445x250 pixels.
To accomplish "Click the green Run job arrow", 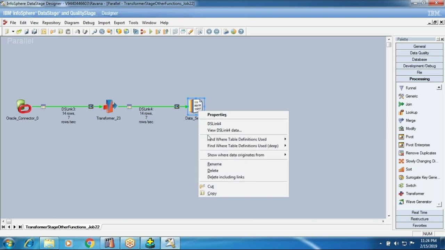I will click(x=151, y=32).
